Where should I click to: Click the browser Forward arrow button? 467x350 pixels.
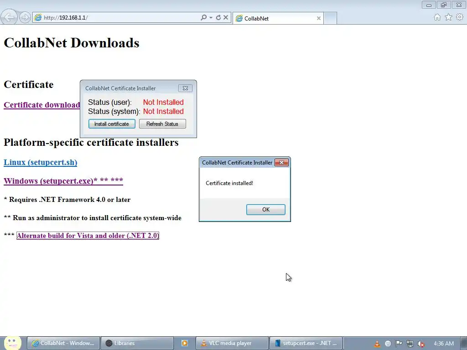click(x=25, y=18)
